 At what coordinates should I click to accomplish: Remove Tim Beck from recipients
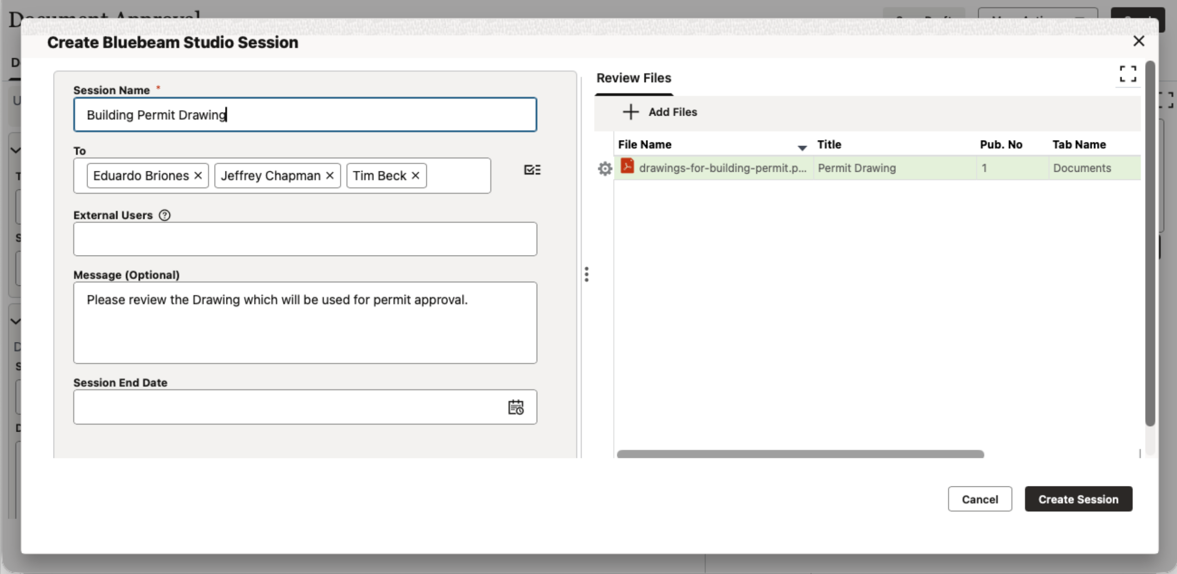[415, 176]
